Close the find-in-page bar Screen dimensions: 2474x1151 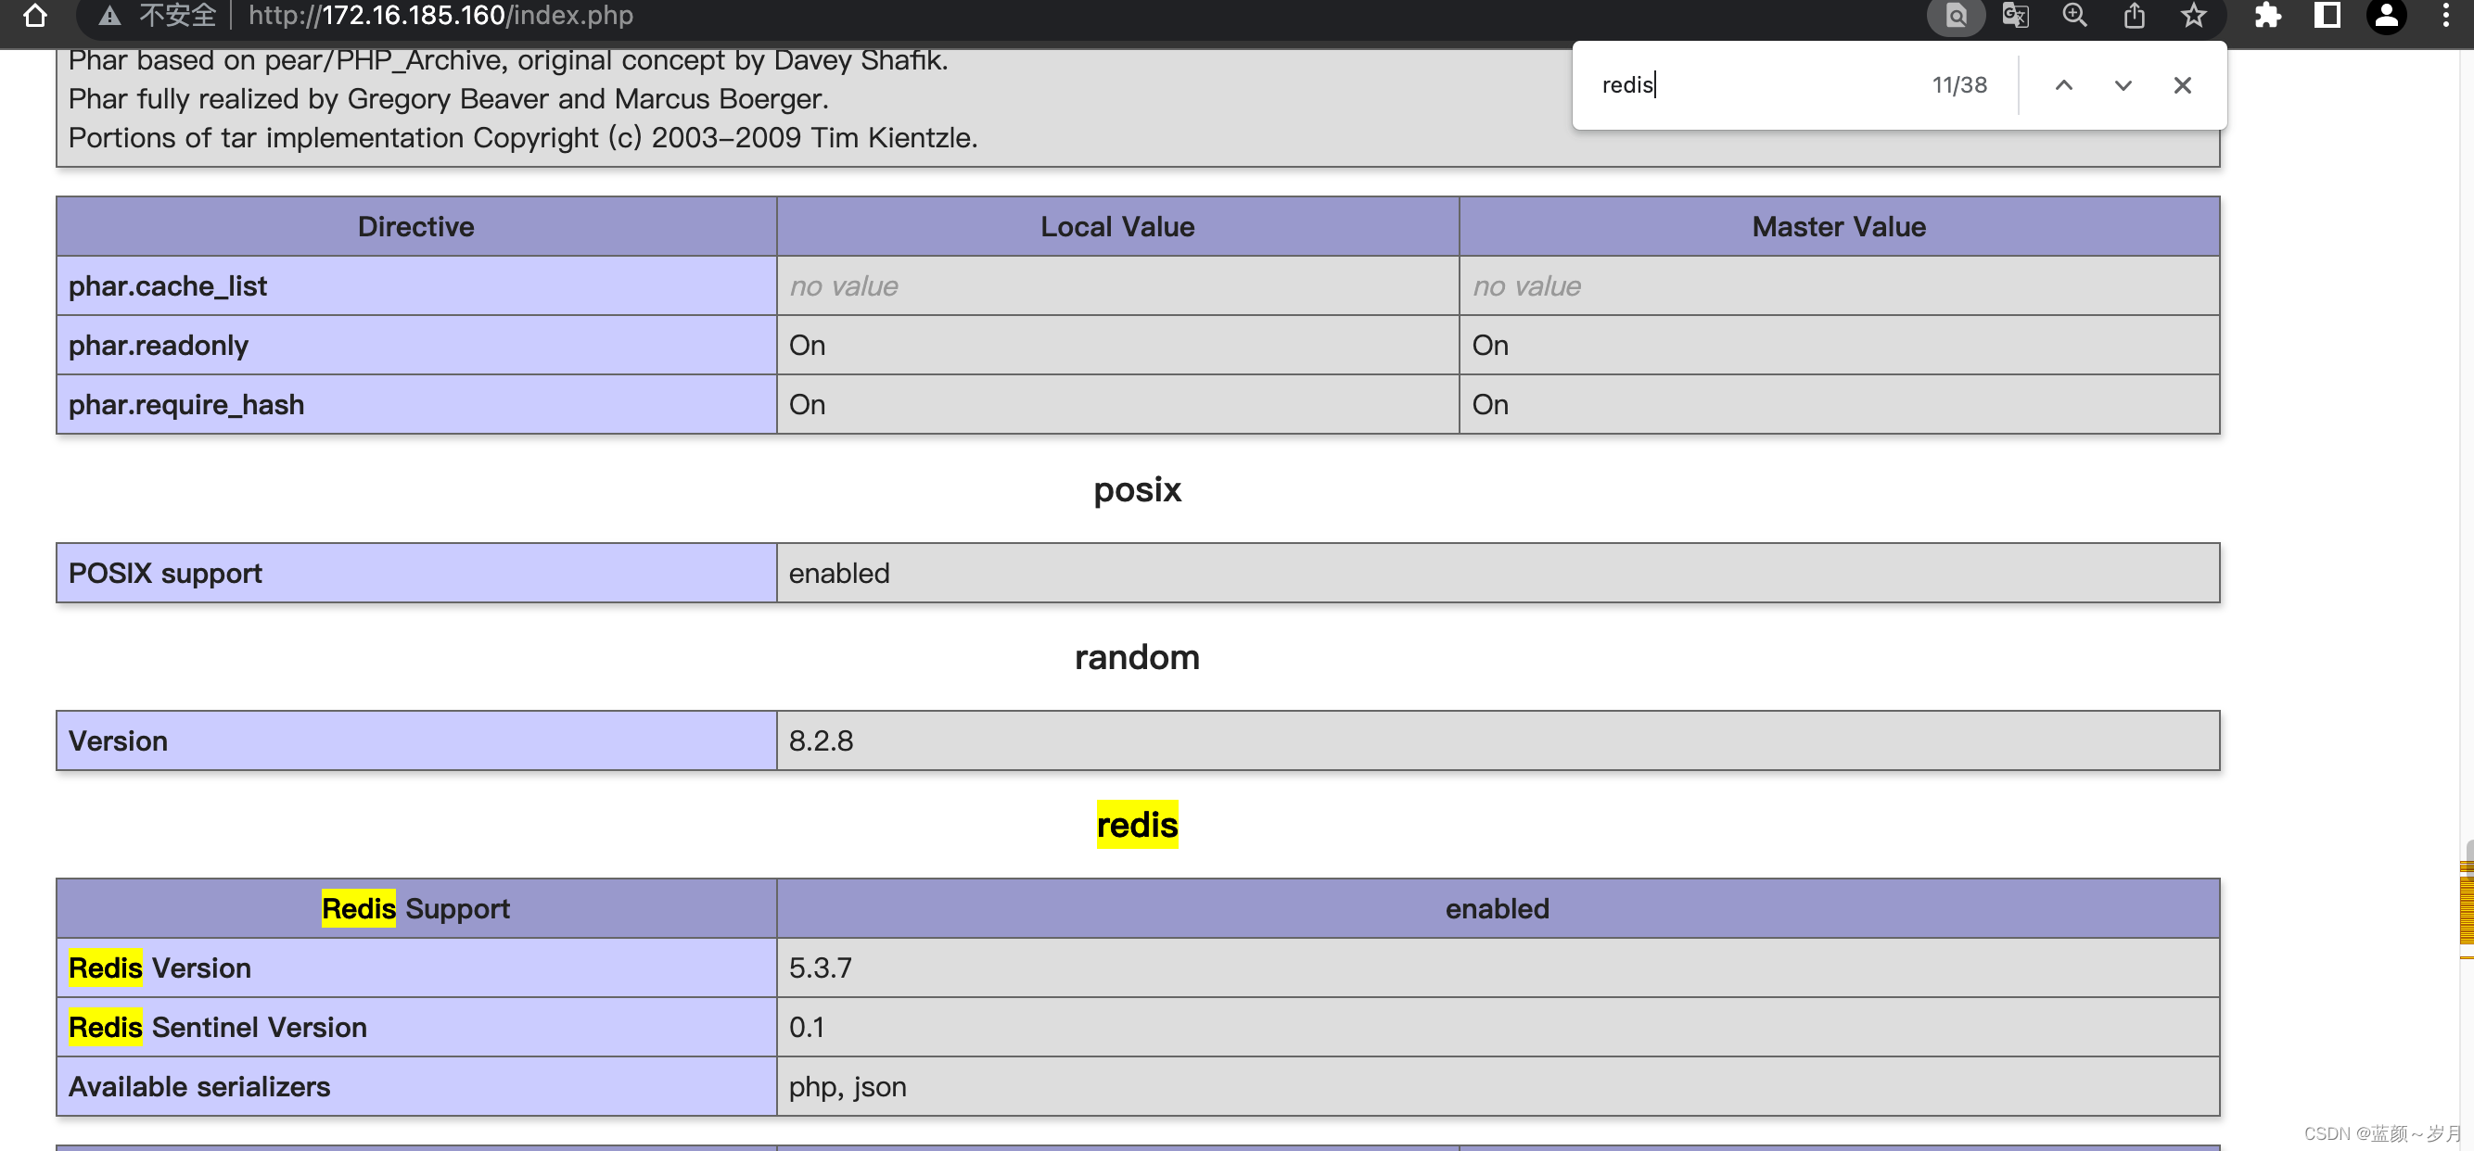coord(2182,85)
